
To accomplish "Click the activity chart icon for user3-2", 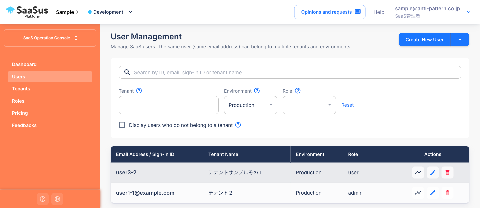I will pos(418,173).
